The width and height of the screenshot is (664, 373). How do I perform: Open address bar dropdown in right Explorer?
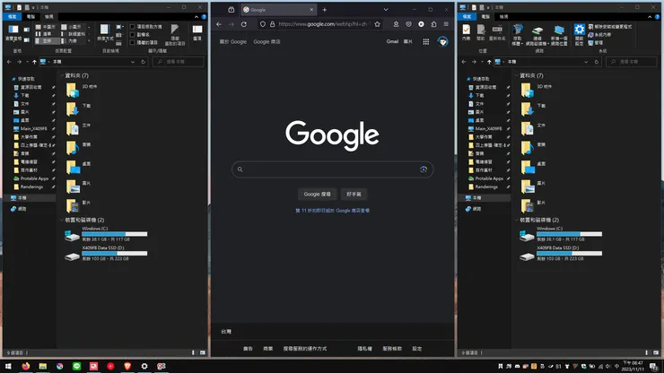pos(586,62)
